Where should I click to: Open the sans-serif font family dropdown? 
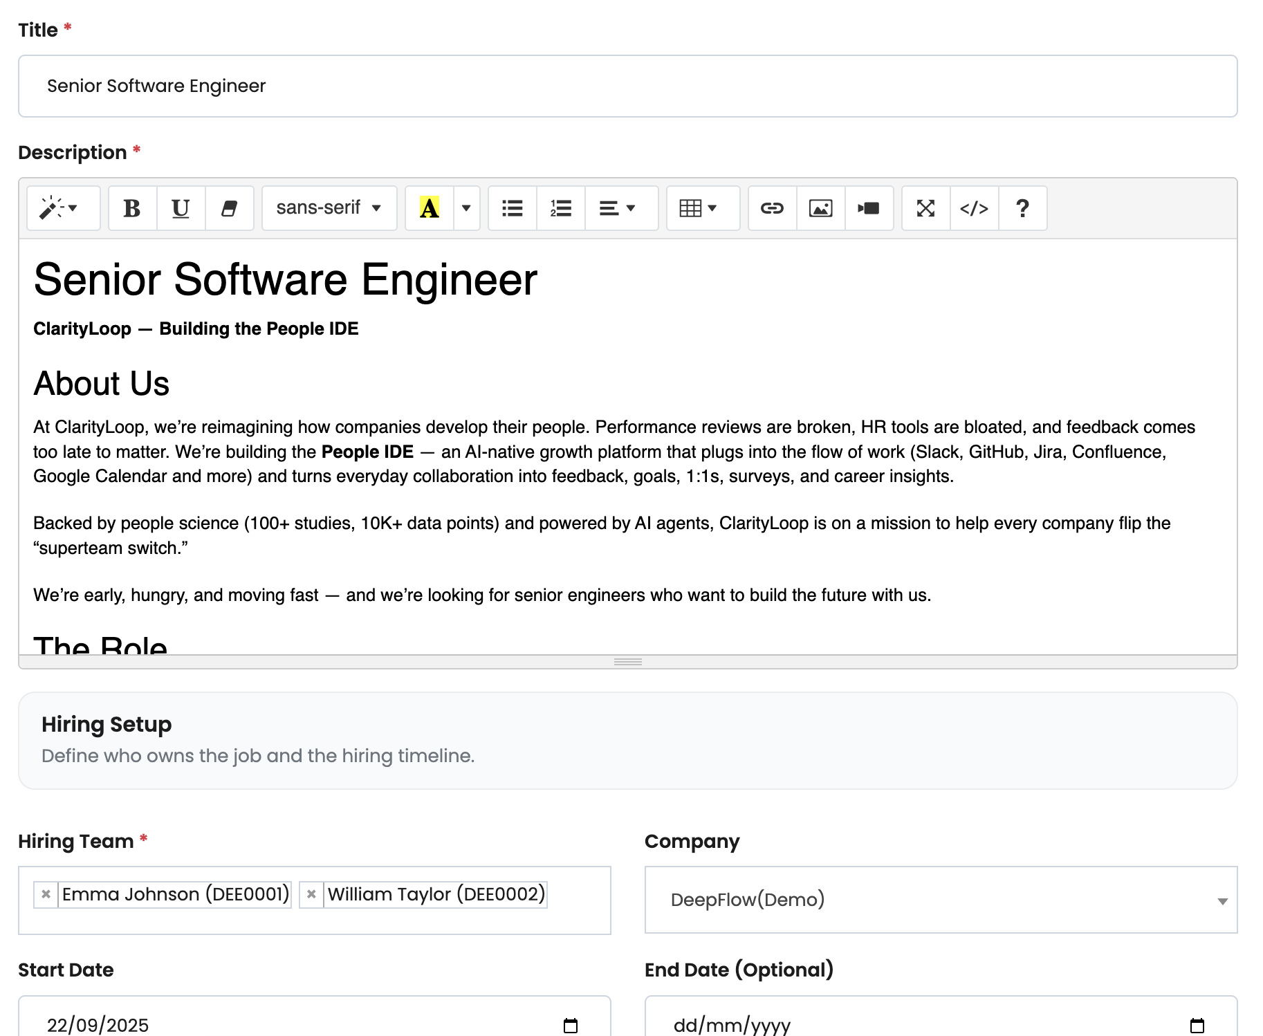(329, 208)
